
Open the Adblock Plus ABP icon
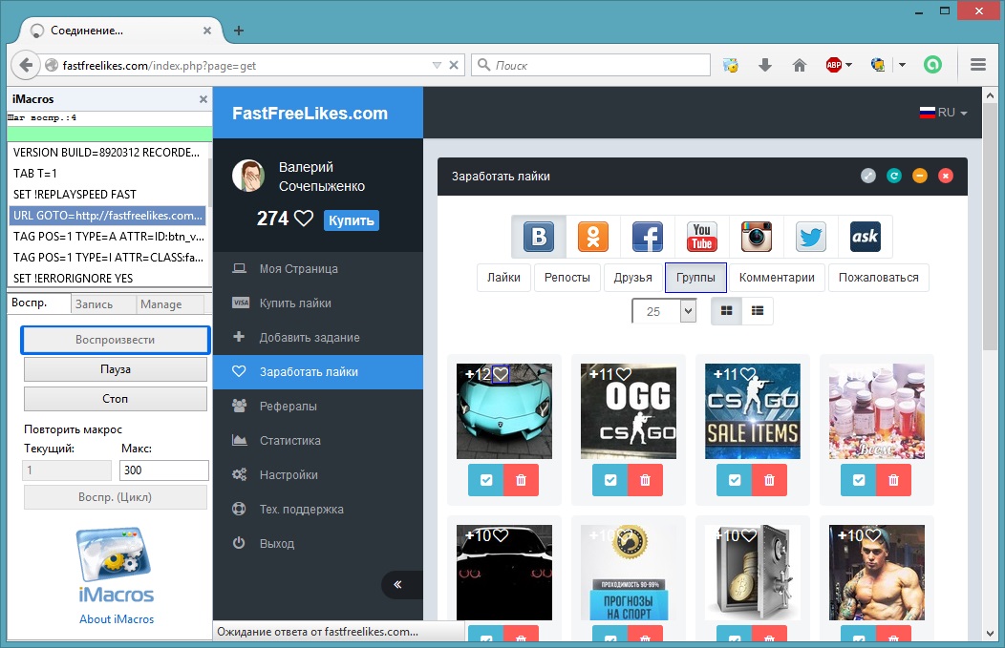point(833,65)
